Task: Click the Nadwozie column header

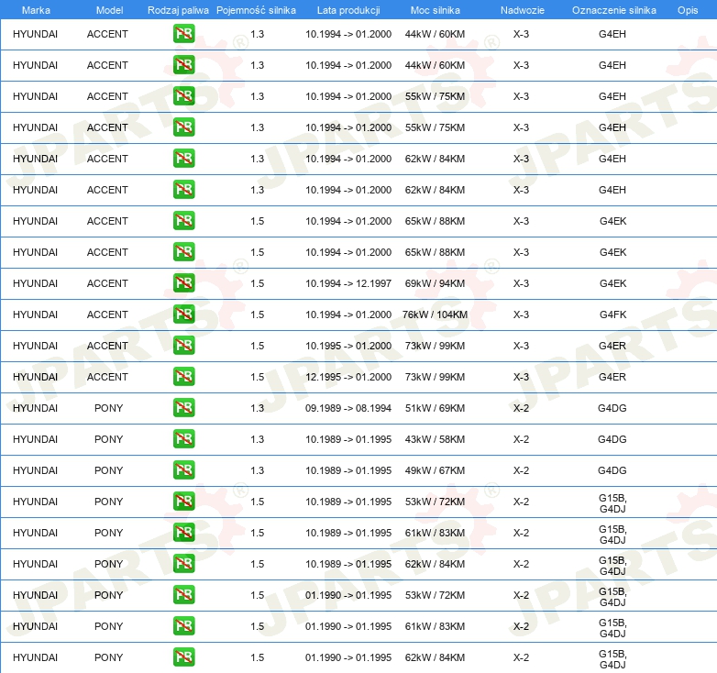Action: (x=523, y=10)
